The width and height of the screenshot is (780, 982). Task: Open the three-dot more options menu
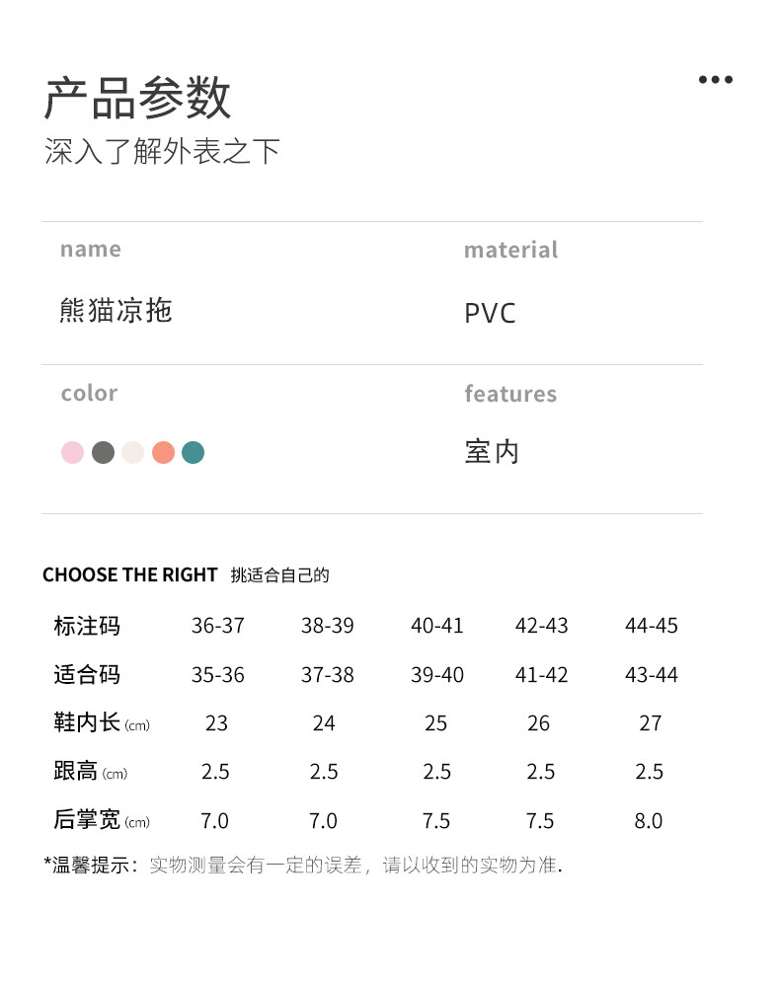pyautogui.click(x=715, y=80)
